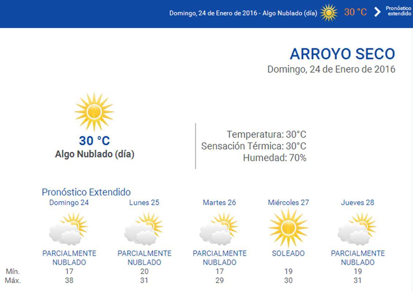Select the Jueves 28 day label
The width and height of the screenshot is (413, 292).
357,203
